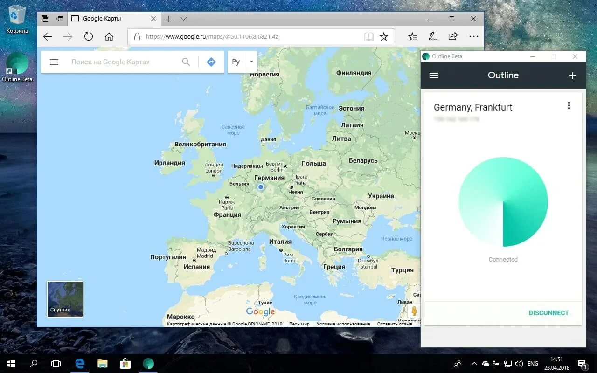This screenshot has width=597, height=373.
Task: Open the Windows Start menu
Action: 11,364
